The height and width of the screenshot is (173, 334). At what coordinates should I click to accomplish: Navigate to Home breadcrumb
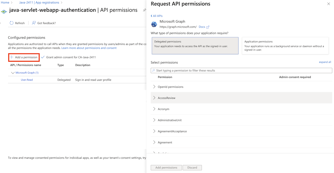(x=5, y=3)
